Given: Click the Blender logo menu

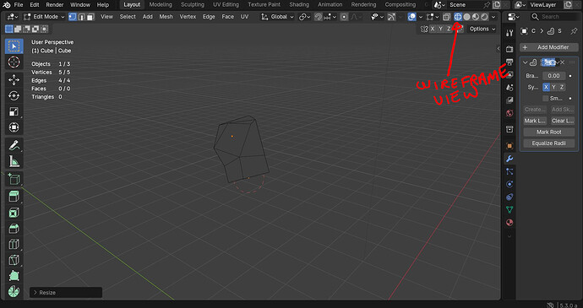Looking at the screenshot, I should point(6,5).
